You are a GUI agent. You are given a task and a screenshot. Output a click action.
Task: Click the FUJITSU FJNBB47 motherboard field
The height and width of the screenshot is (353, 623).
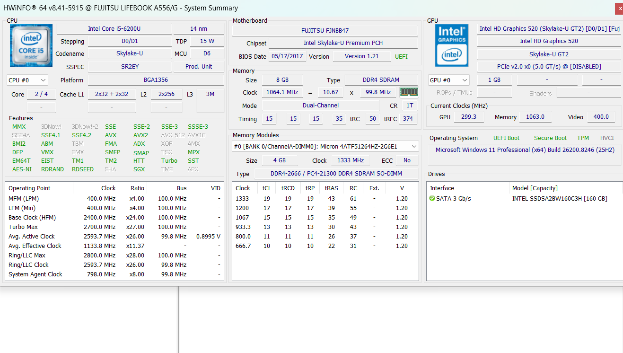325,30
